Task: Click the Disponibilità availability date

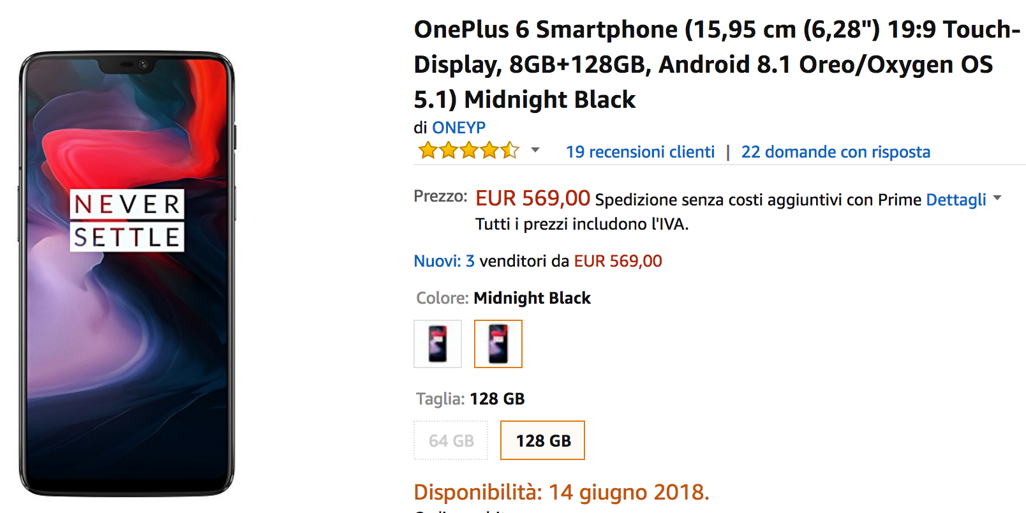Action: point(561,492)
